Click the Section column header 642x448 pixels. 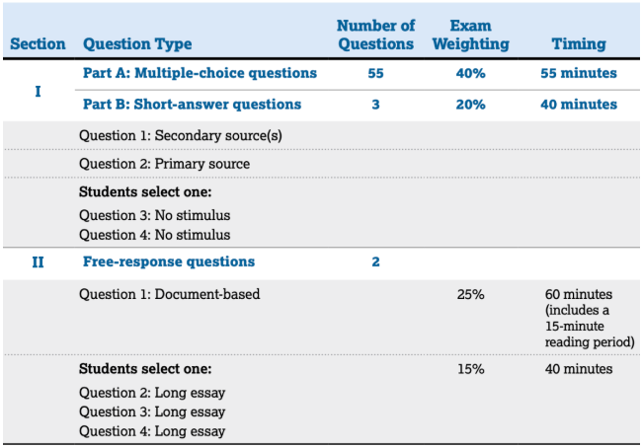click(38, 43)
